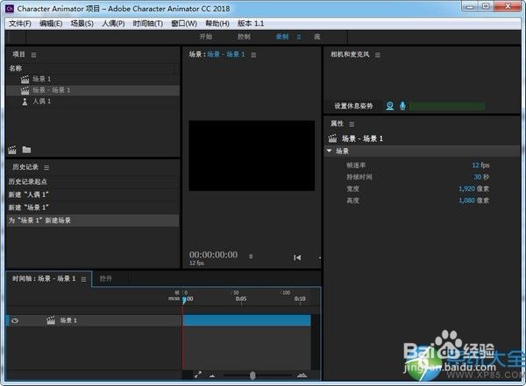Switch to the 开始 workspace
The height and width of the screenshot is (386, 526).
[206, 37]
